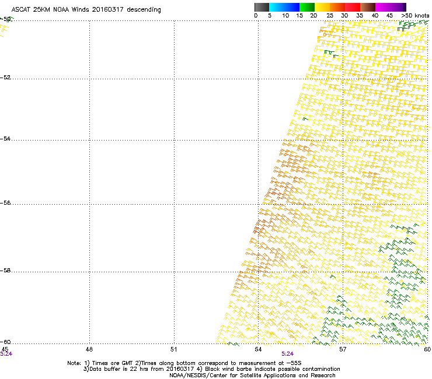Pick the orange 25-30 knots legend segment
This screenshot has height=379, width=432.
(x=337, y=7)
